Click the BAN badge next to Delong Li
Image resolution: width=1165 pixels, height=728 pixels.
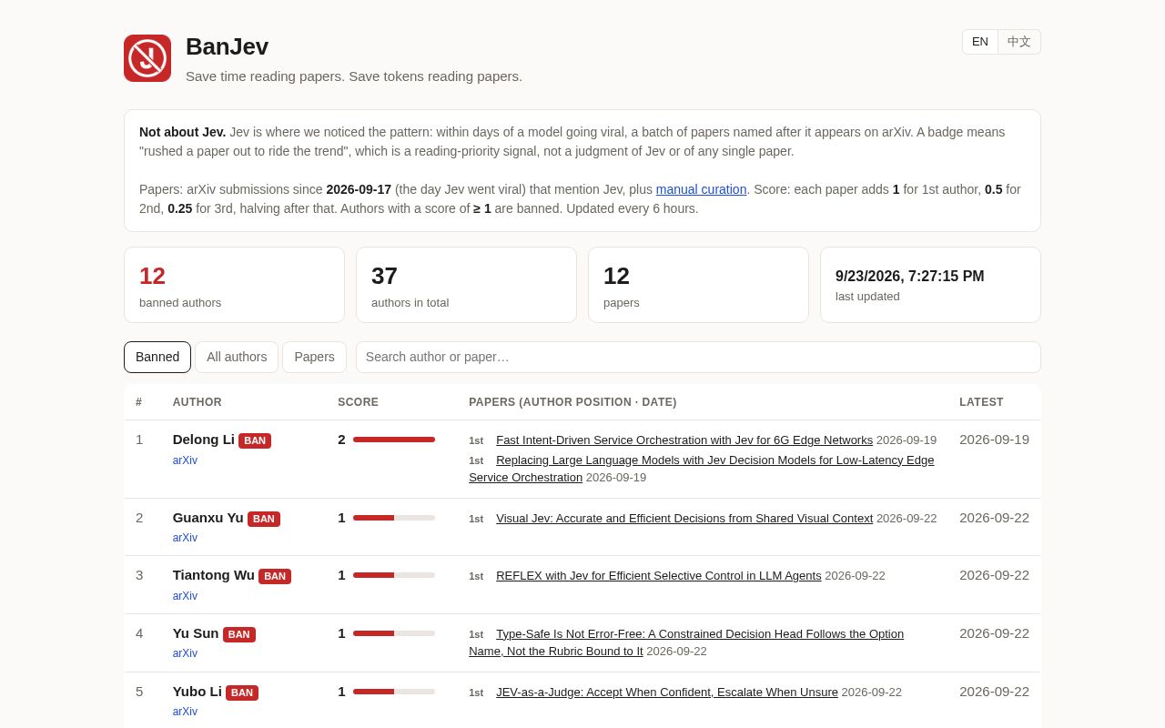coord(255,440)
